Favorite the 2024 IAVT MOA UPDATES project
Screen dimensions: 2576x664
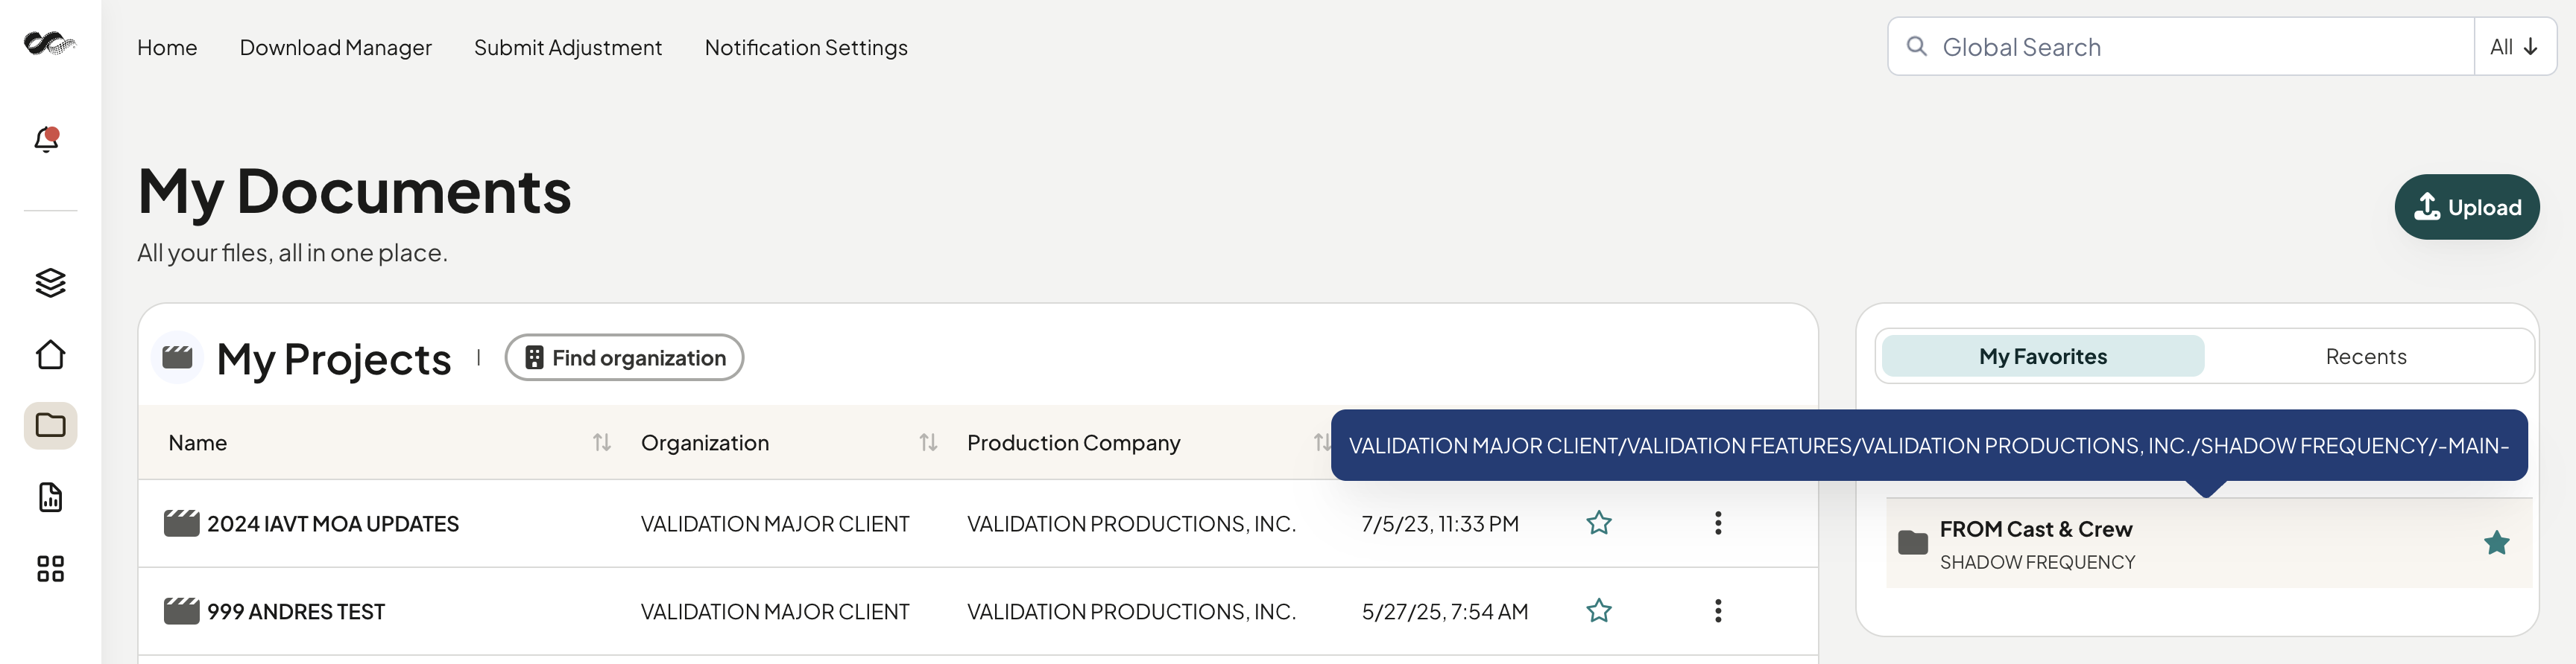[x=1599, y=523]
